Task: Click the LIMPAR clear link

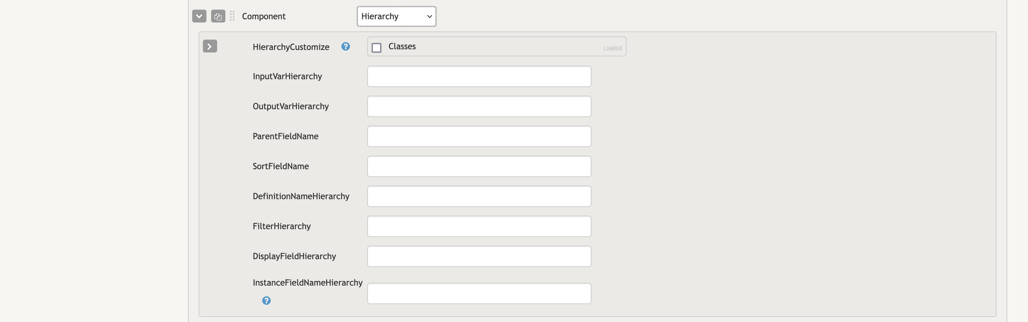Action: pyautogui.click(x=613, y=49)
